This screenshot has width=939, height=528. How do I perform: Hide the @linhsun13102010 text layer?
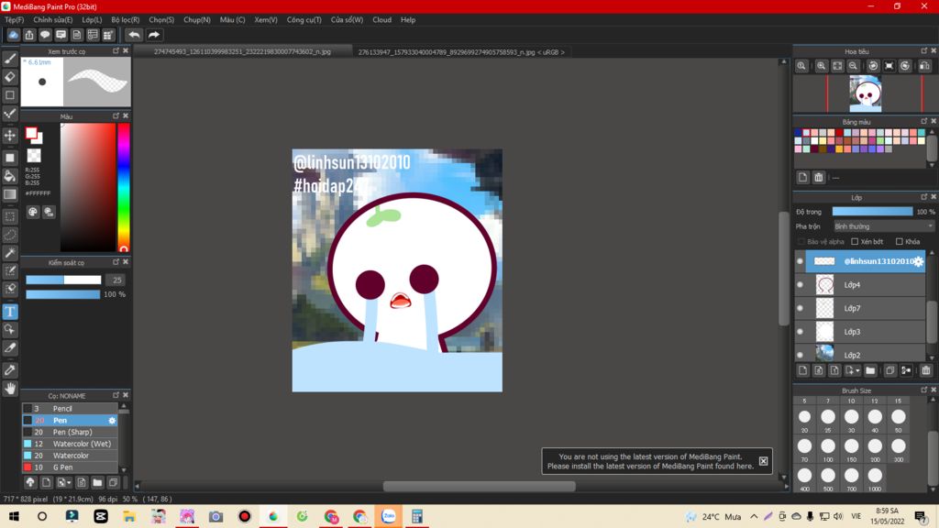pyautogui.click(x=800, y=261)
